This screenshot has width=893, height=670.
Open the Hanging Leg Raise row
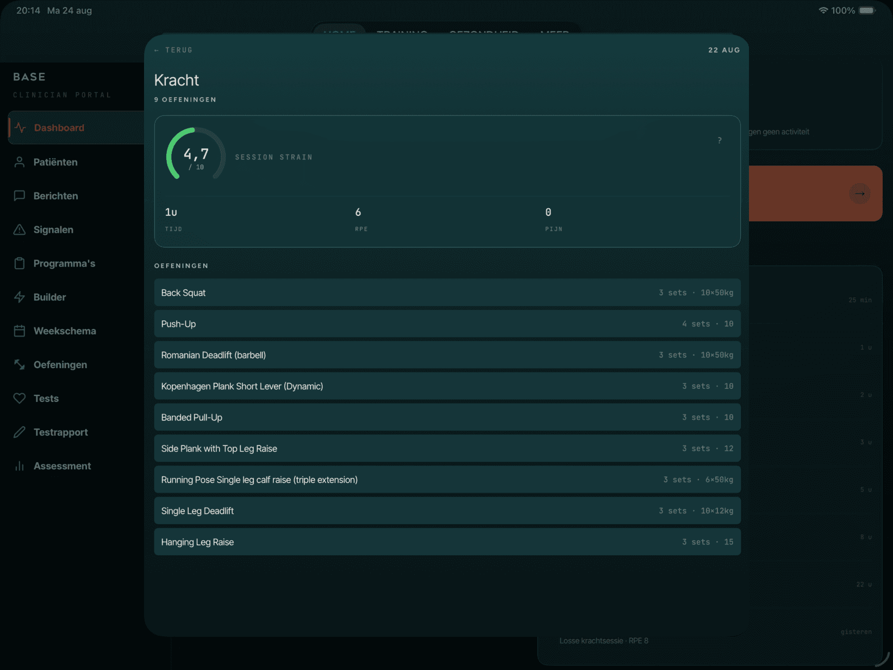point(447,542)
